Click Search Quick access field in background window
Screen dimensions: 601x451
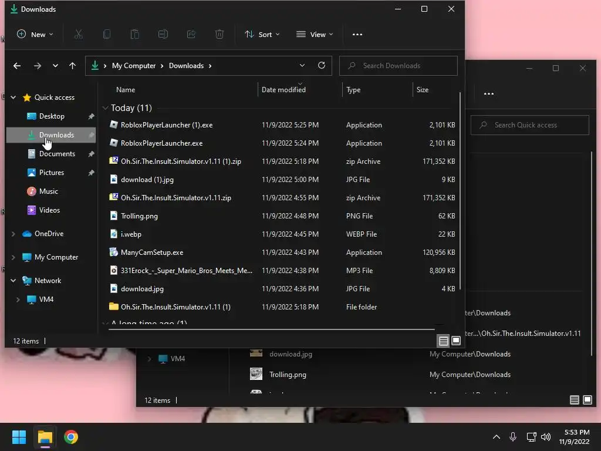[530, 125]
